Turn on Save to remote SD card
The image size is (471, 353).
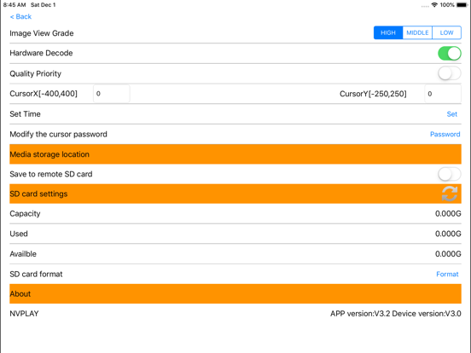450,174
